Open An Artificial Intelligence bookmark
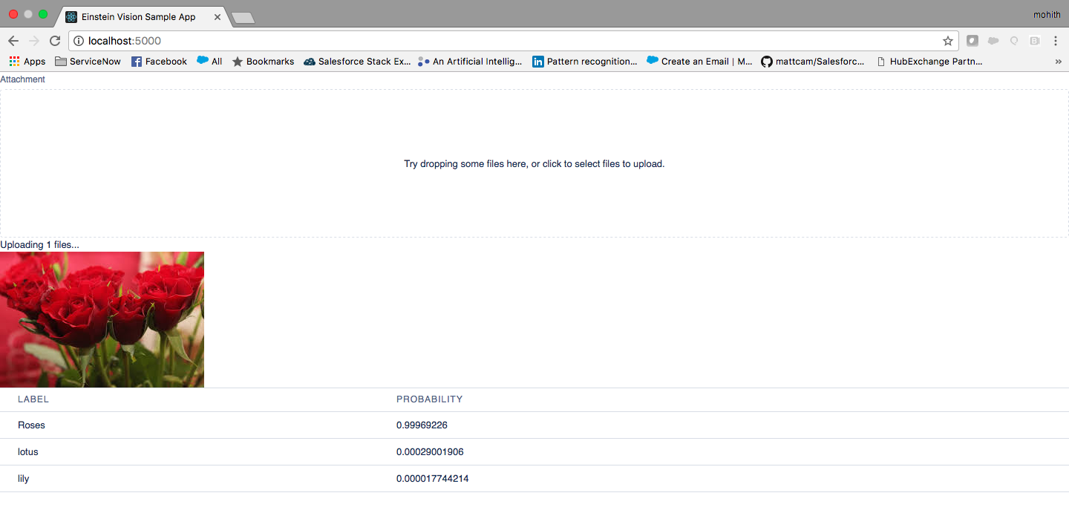This screenshot has height=513, width=1069. (470, 62)
